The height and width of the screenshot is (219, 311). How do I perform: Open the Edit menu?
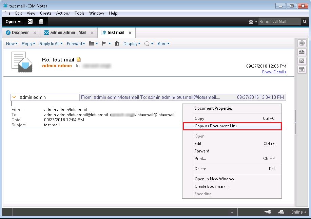tap(19, 13)
